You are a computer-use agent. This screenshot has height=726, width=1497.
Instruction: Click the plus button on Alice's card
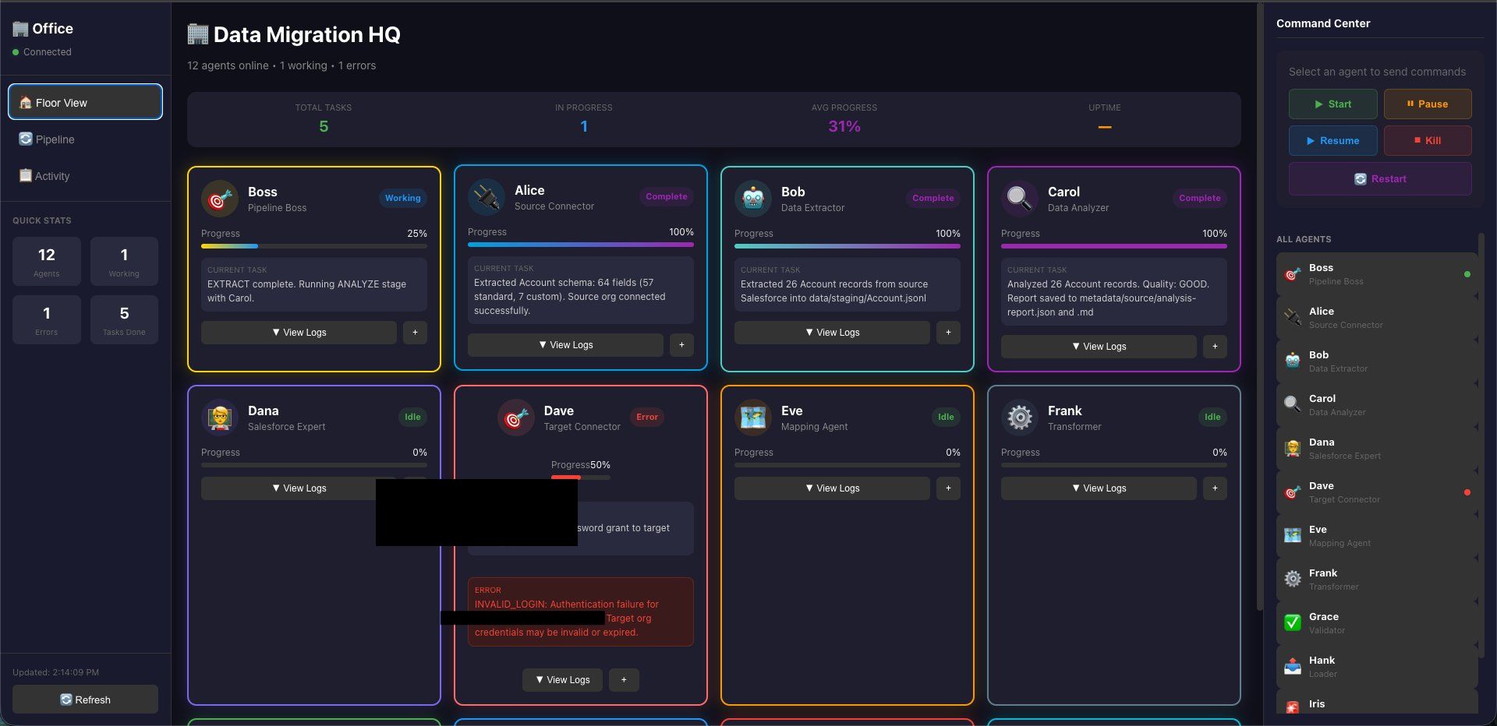pos(681,345)
